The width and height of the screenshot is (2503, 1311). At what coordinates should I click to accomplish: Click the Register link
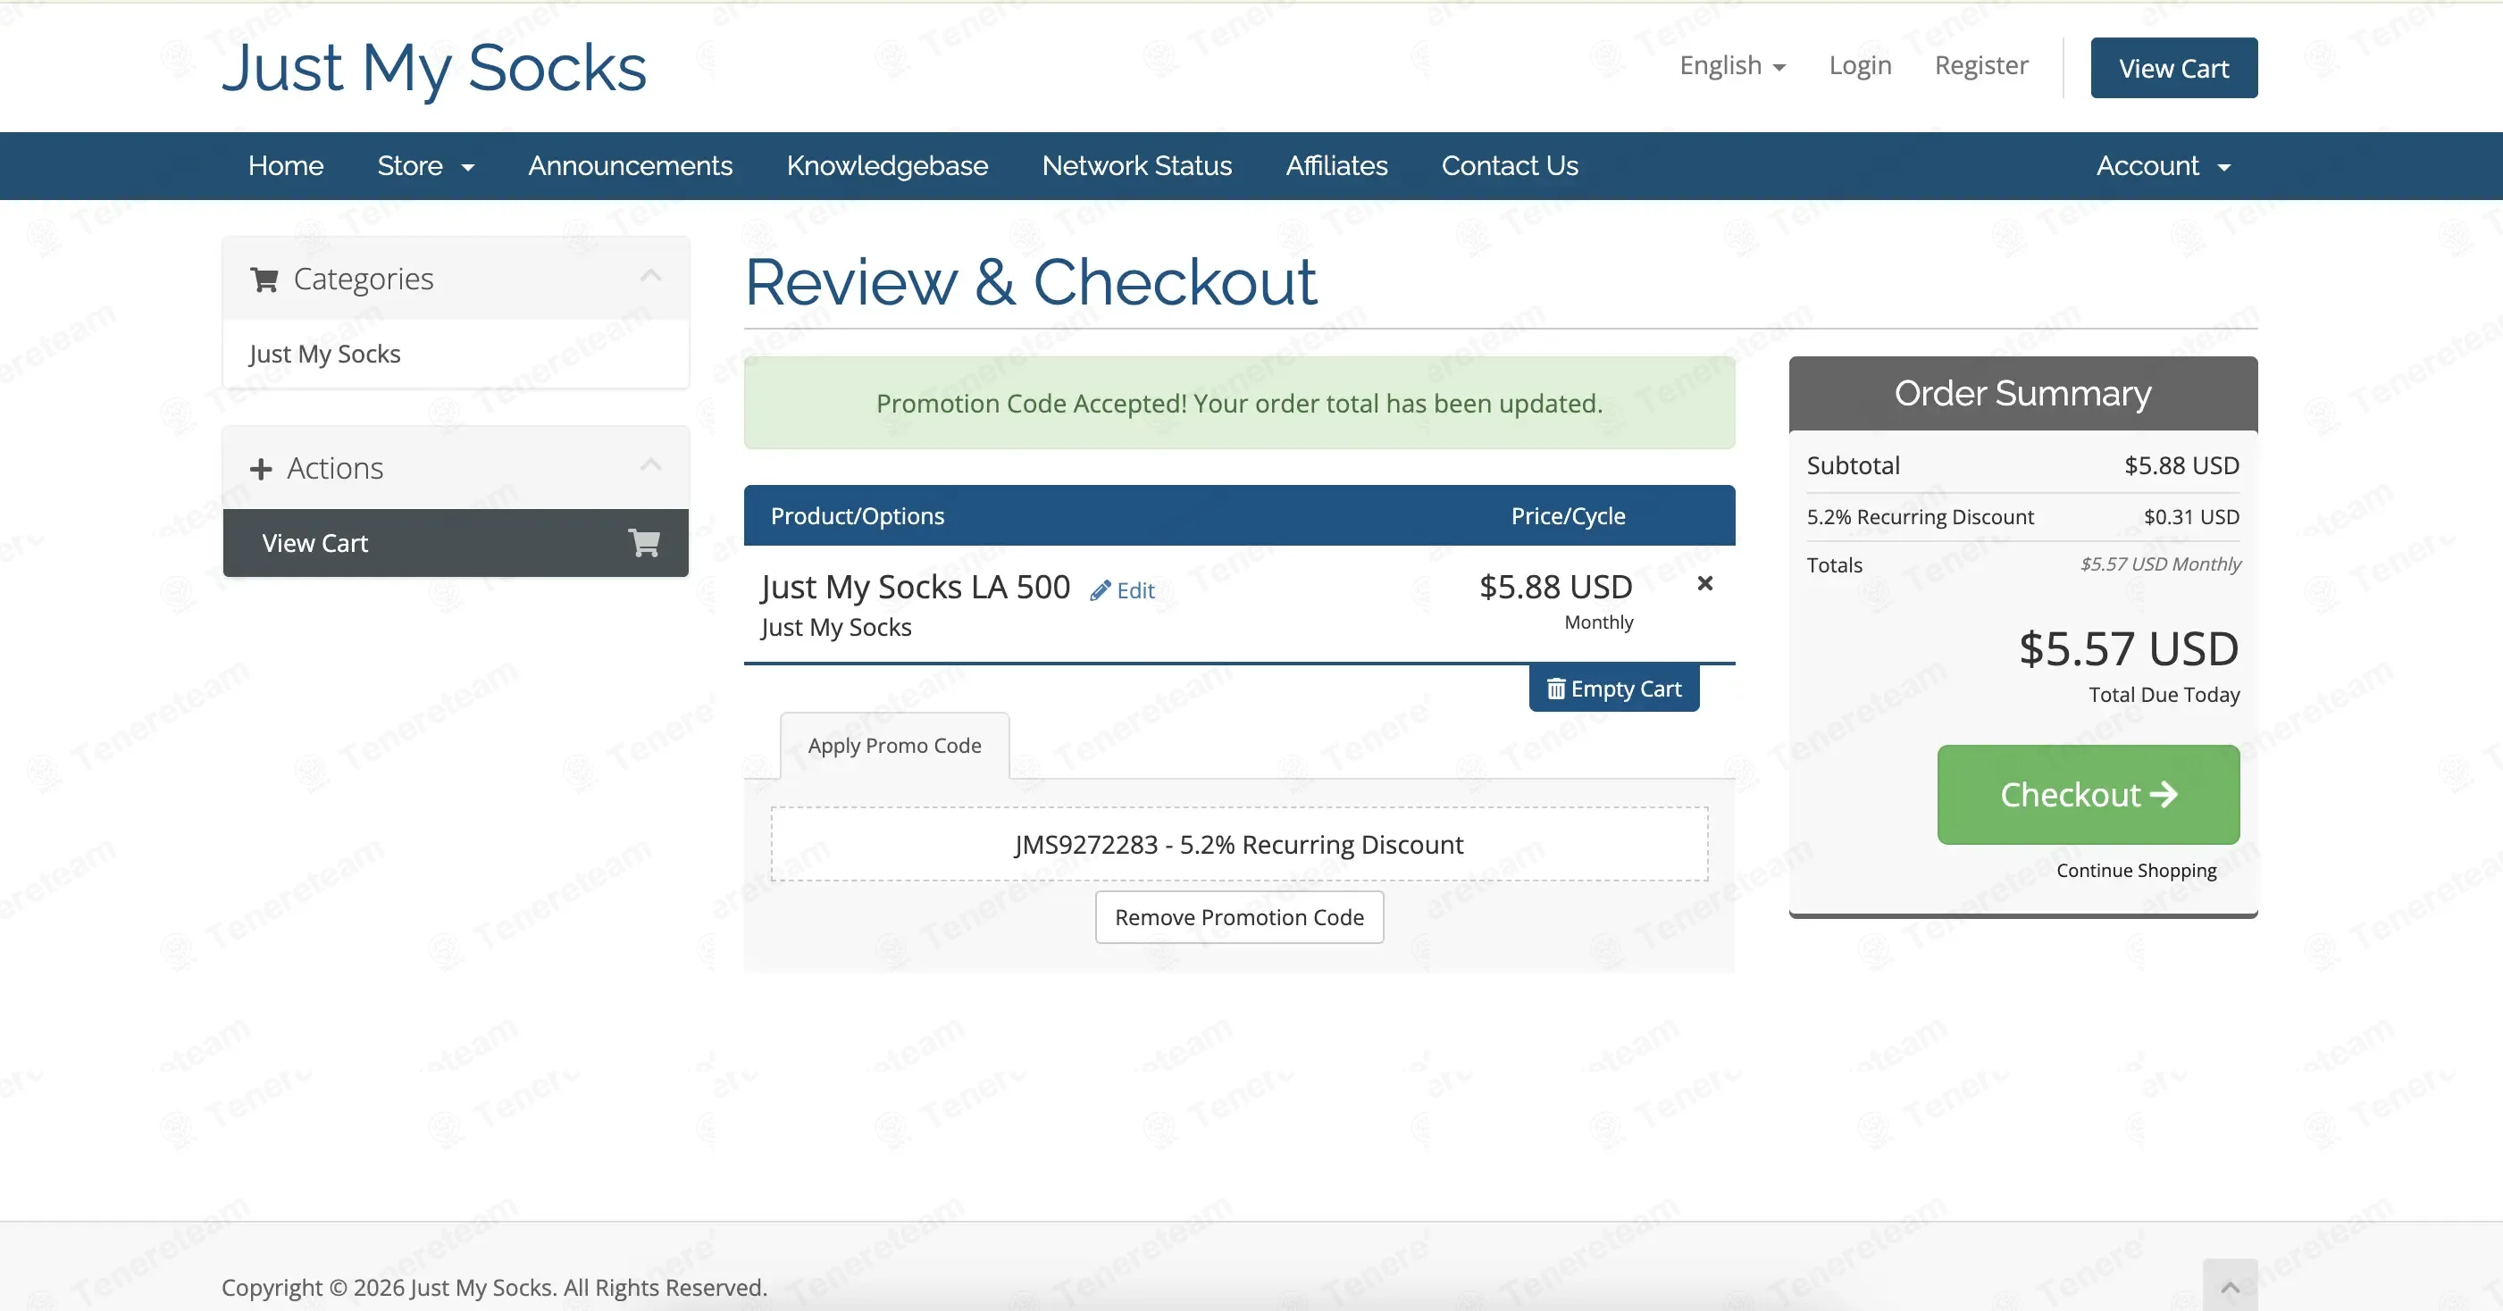pos(1981,65)
